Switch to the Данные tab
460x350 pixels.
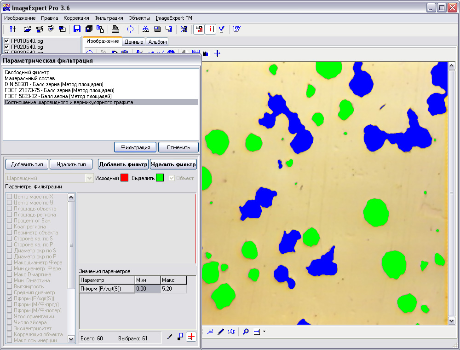tap(134, 42)
